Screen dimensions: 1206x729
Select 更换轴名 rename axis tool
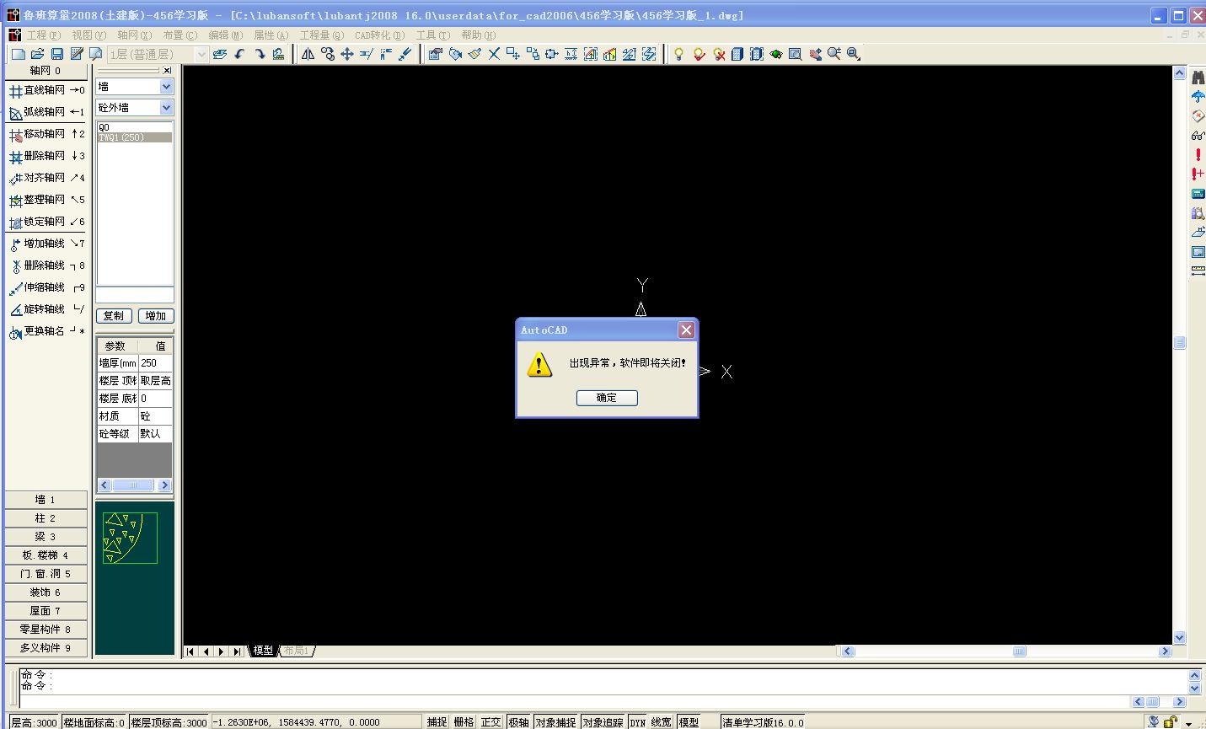[x=46, y=331]
